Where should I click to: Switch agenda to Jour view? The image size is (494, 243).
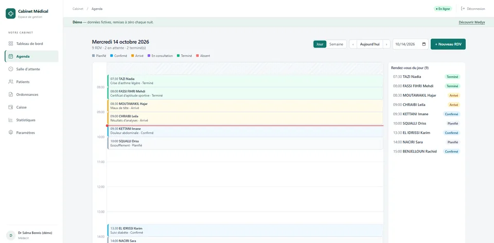(x=320, y=44)
